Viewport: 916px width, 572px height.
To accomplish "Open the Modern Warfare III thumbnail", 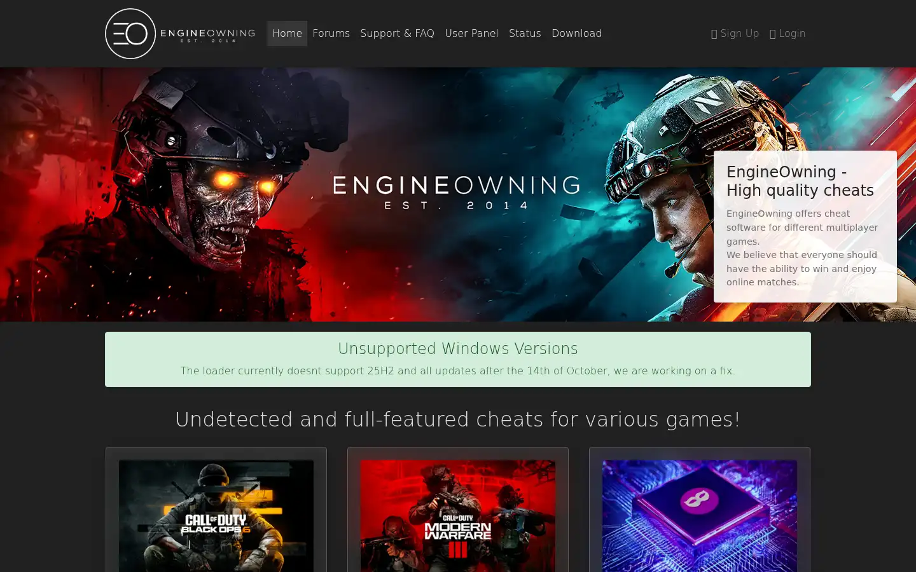I will [458, 516].
